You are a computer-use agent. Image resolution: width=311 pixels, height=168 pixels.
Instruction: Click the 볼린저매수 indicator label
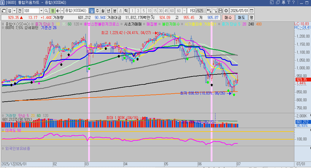click(171, 24)
